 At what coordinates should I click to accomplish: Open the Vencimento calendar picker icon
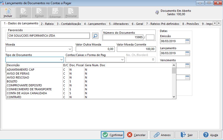187,65
